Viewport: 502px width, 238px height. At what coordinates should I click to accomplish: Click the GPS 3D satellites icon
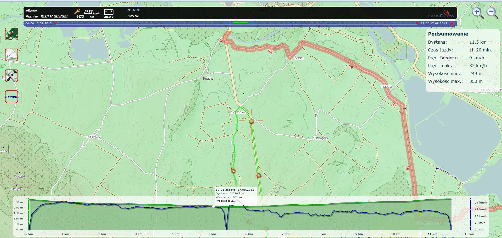coord(133,10)
